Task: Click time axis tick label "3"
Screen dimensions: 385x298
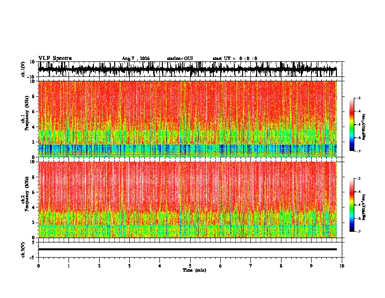Action: [129, 266]
